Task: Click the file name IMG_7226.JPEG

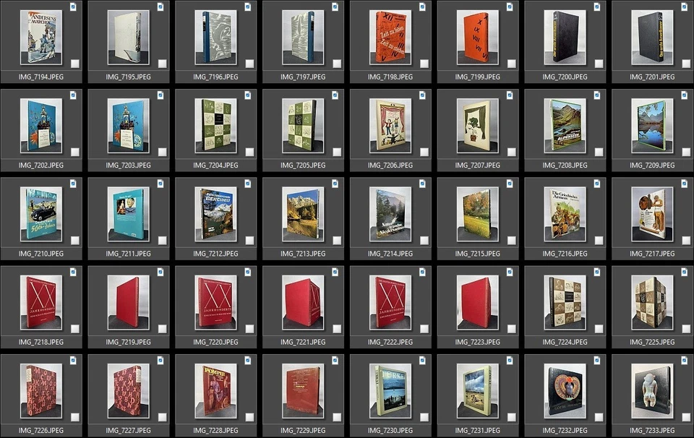Action: point(41,431)
